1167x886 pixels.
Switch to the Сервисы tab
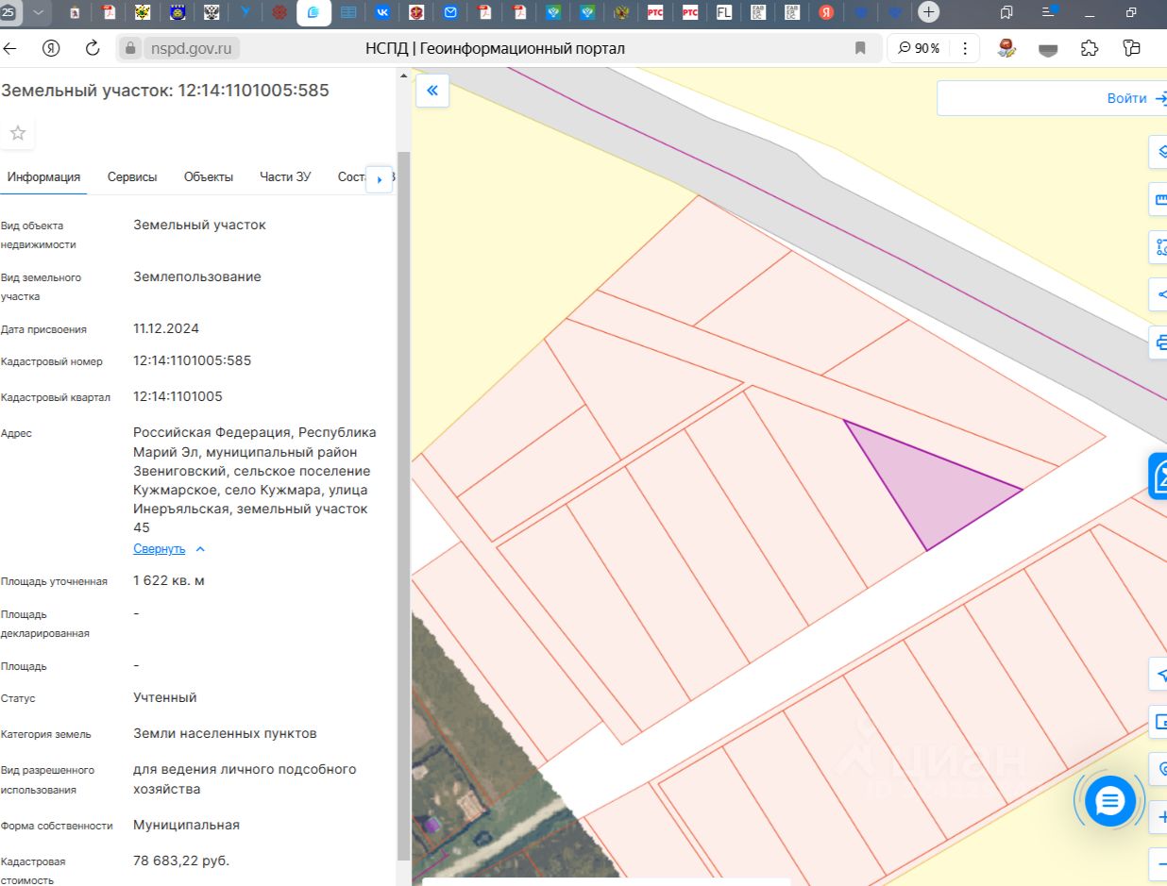[132, 177]
